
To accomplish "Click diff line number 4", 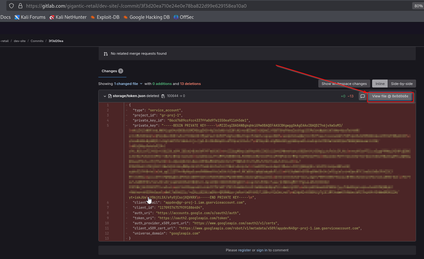I will tap(108, 120).
